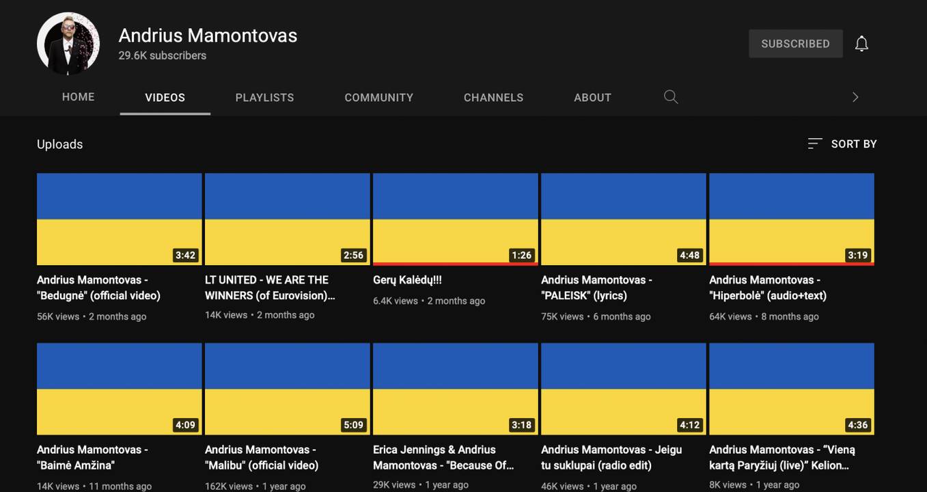Screen dimensions: 927x492
Task: Open the CHANNELS tab
Action: tap(494, 98)
